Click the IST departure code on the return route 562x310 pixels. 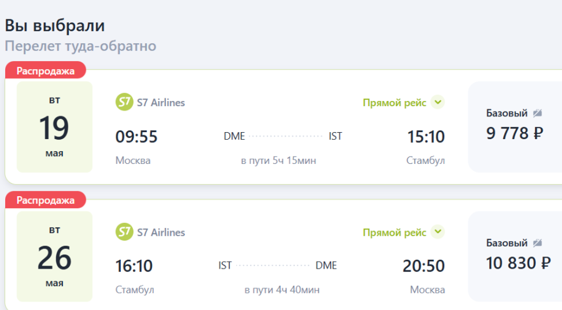pos(225,266)
